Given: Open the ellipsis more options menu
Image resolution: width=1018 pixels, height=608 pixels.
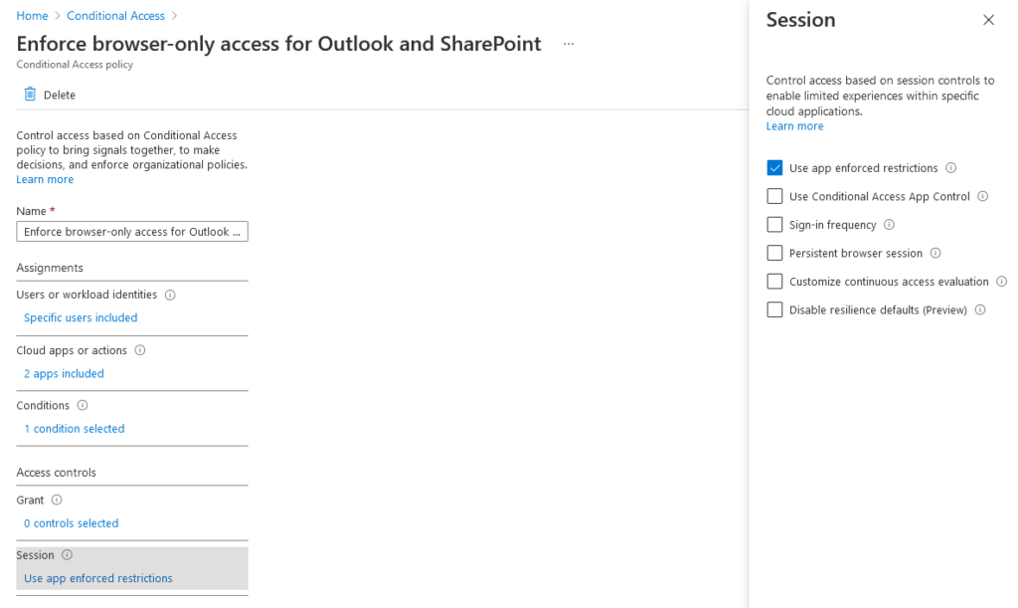Looking at the screenshot, I should tap(569, 44).
